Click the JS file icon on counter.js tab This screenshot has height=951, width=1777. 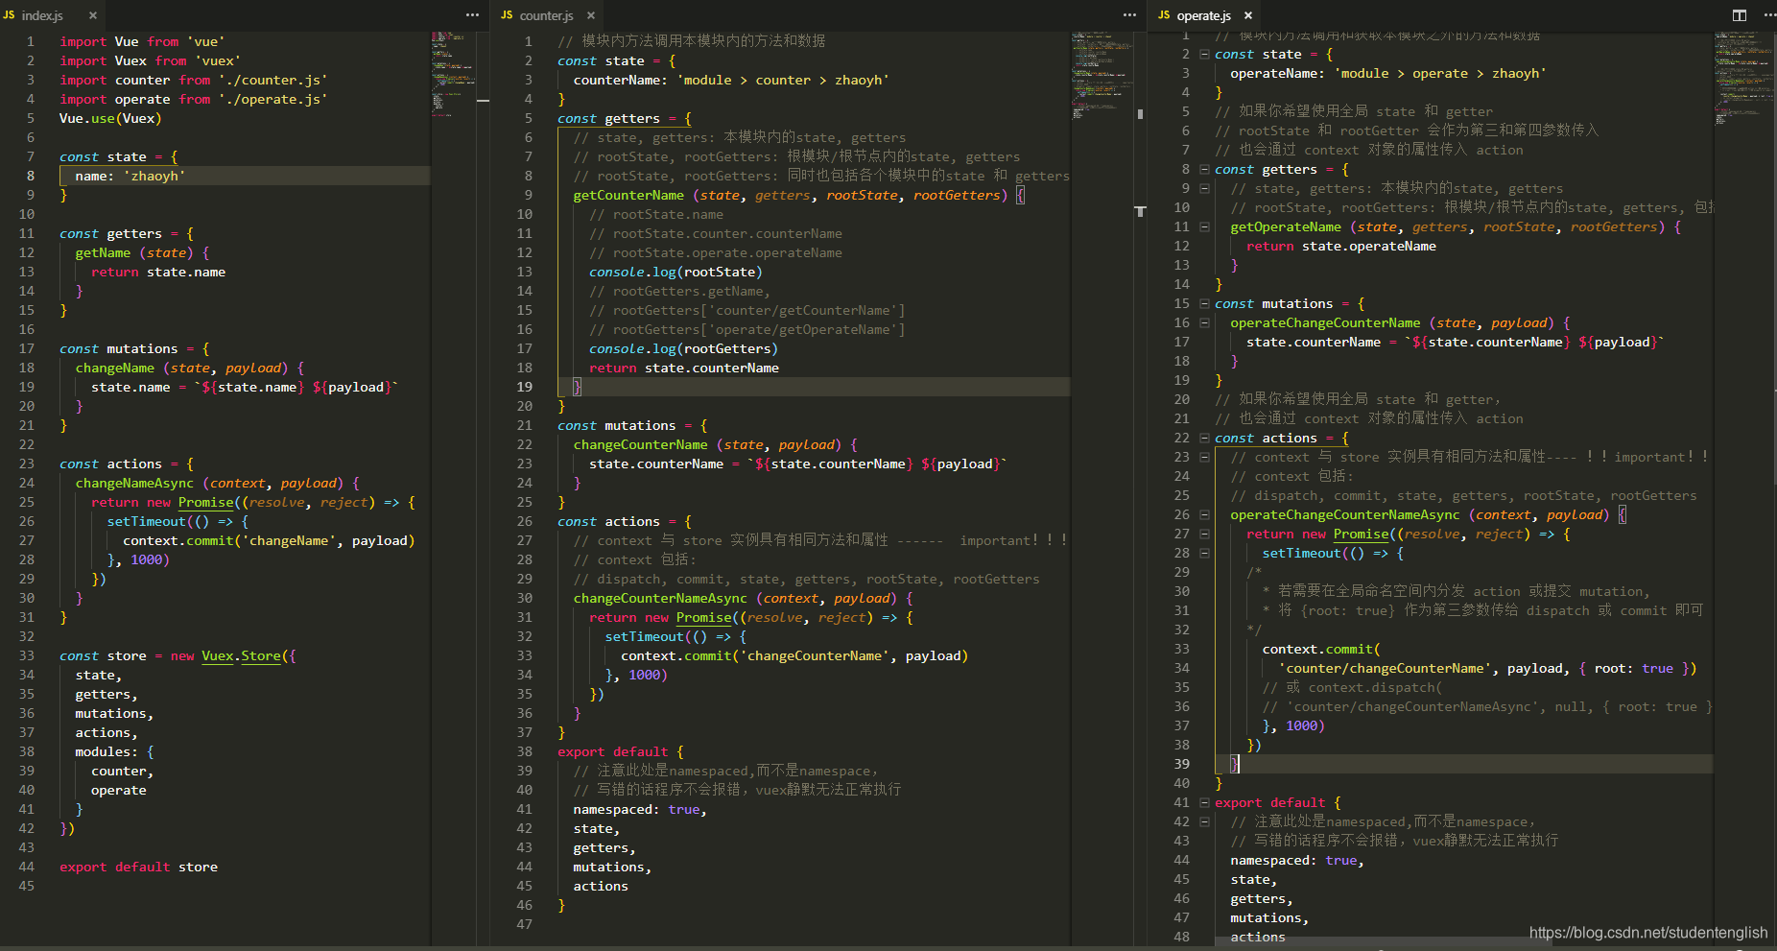coord(507,15)
